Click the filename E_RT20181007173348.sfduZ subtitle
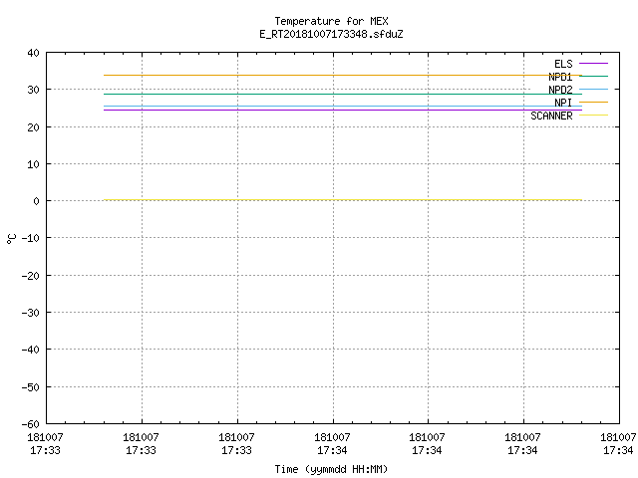Viewport: 638px width, 478px height. tap(331, 34)
